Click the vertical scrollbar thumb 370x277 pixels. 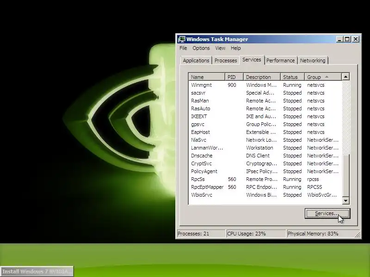(345, 175)
